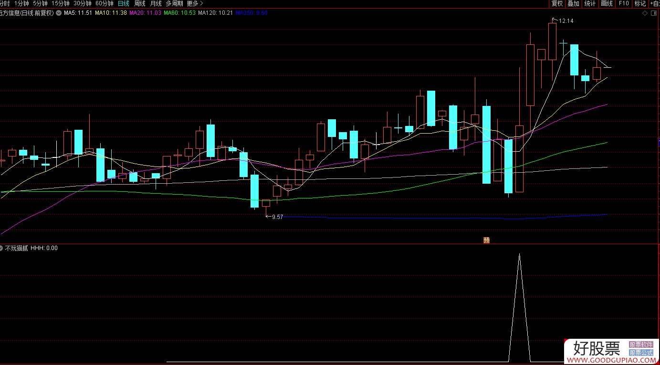Click the 9.57 low price label
Image resolution: width=660 pixels, height=365 pixels.
[277, 217]
